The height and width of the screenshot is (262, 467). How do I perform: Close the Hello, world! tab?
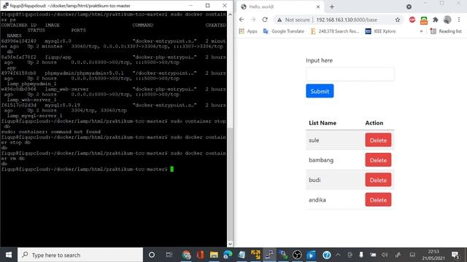[318, 7]
